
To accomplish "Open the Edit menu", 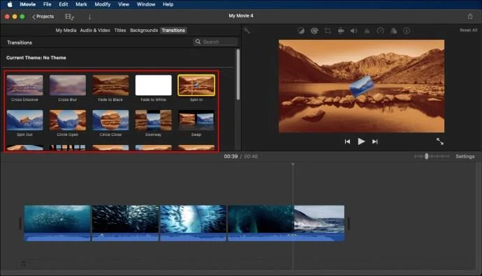I will point(64,4).
